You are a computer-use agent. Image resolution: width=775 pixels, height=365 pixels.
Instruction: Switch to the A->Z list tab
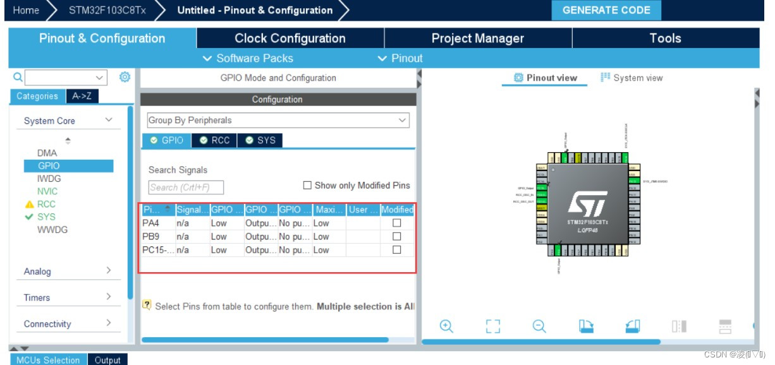tap(82, 96)
